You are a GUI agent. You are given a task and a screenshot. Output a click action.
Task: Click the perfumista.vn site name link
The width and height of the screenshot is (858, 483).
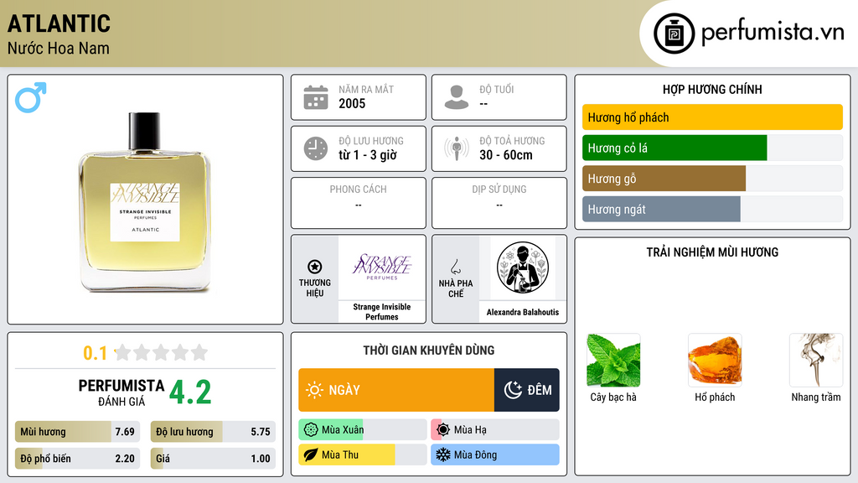[x=773, y=33]
